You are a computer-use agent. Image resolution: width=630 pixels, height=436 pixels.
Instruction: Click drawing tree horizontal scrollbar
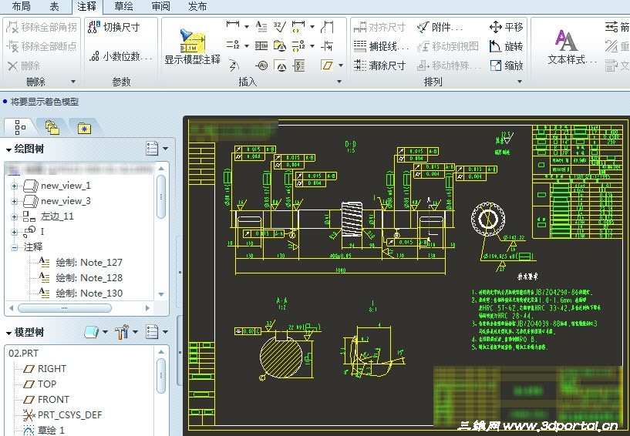64,308
